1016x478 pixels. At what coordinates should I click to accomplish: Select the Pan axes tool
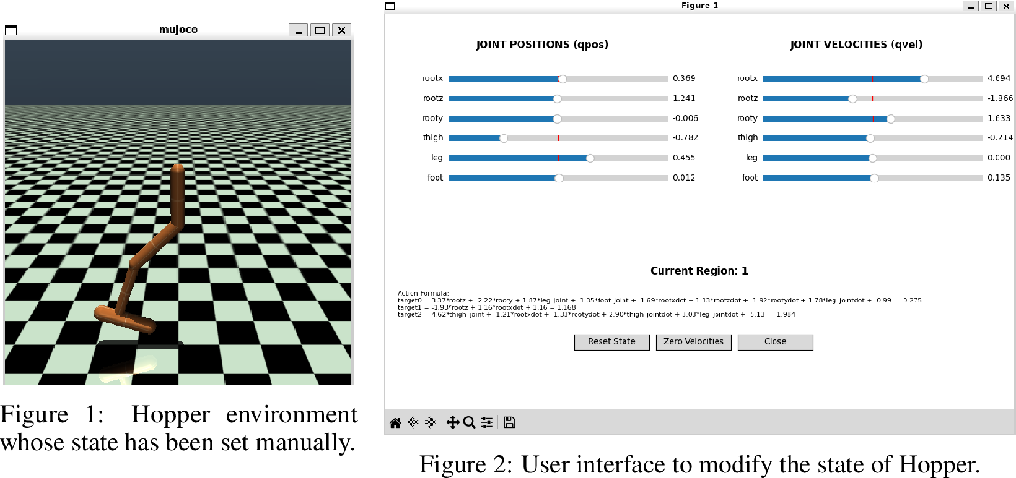pyautogui.click(x=453, y=423)
